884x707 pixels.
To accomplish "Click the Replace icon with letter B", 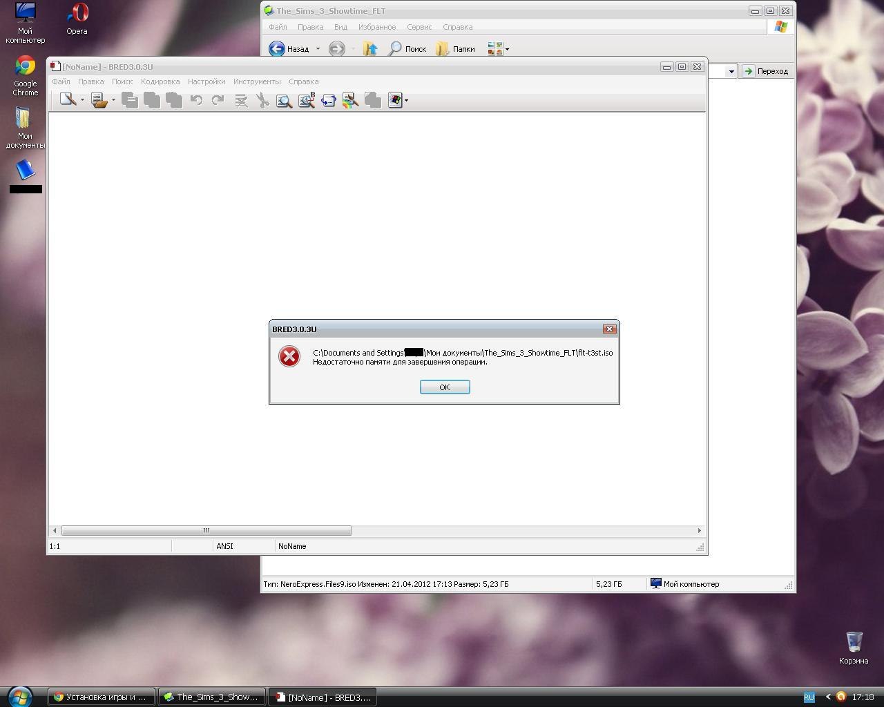I will pos(306,101).
